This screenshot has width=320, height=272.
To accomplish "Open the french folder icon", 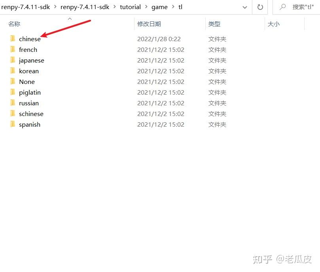I will pyautogui.click(x=13, y=49).
